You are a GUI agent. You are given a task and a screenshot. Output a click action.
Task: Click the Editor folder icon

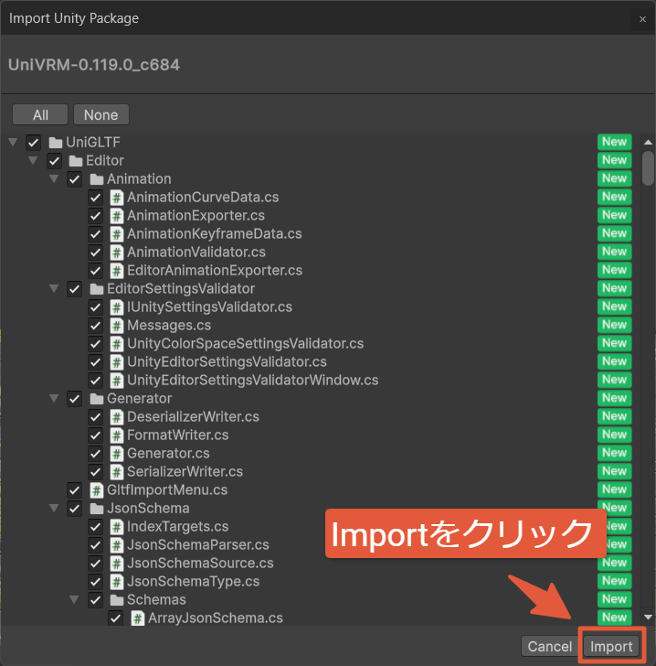76,161
